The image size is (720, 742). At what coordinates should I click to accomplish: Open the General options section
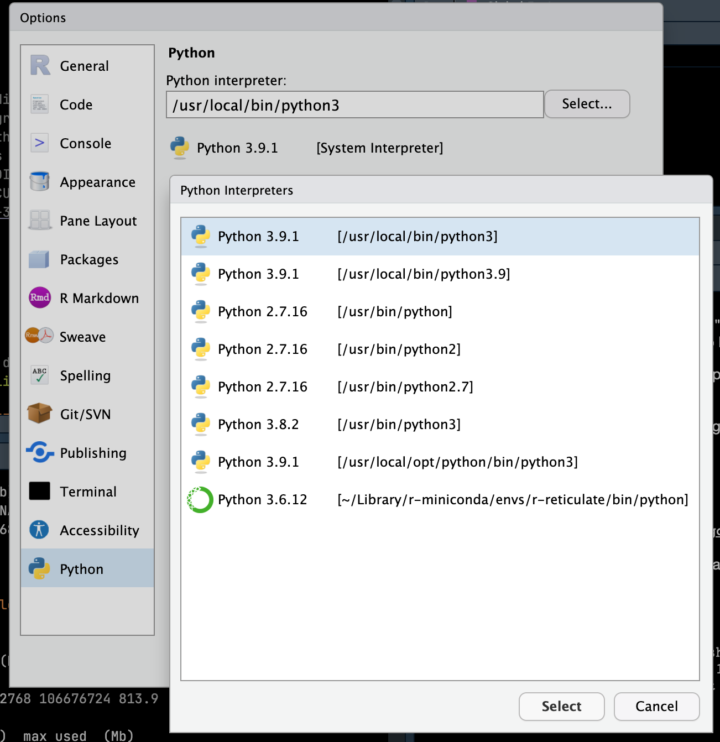click(84, 66)
